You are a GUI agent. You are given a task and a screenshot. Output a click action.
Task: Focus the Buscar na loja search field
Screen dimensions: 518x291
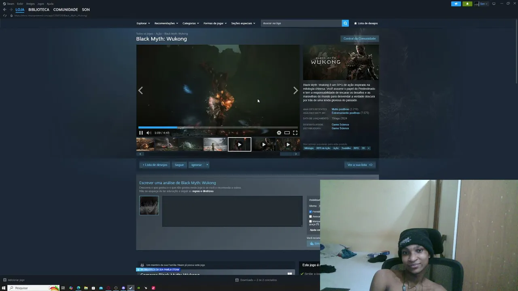point(301,23)
